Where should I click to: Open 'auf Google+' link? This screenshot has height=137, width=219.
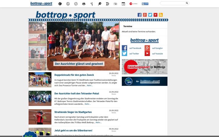(x=158, y=48)
